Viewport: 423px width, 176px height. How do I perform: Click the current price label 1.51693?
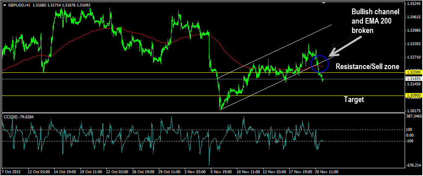click(414, 79)
